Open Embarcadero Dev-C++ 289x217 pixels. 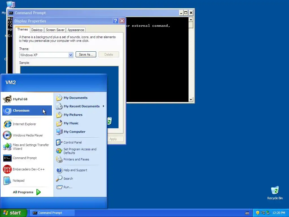click(x=27, y=169)
